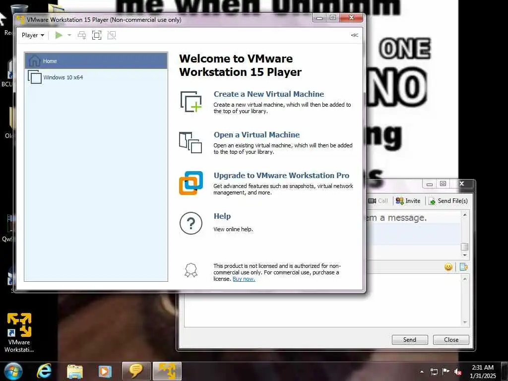The height and width of the screenshot is (381, 508).
Task: Click the Send button in chat window
Action: pyautogui.click(x=410, y=339)
